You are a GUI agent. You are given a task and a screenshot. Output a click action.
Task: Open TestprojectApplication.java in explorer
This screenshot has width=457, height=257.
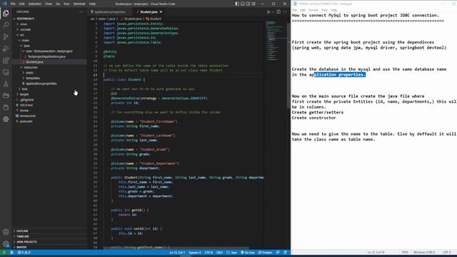[x=46, y=56]
